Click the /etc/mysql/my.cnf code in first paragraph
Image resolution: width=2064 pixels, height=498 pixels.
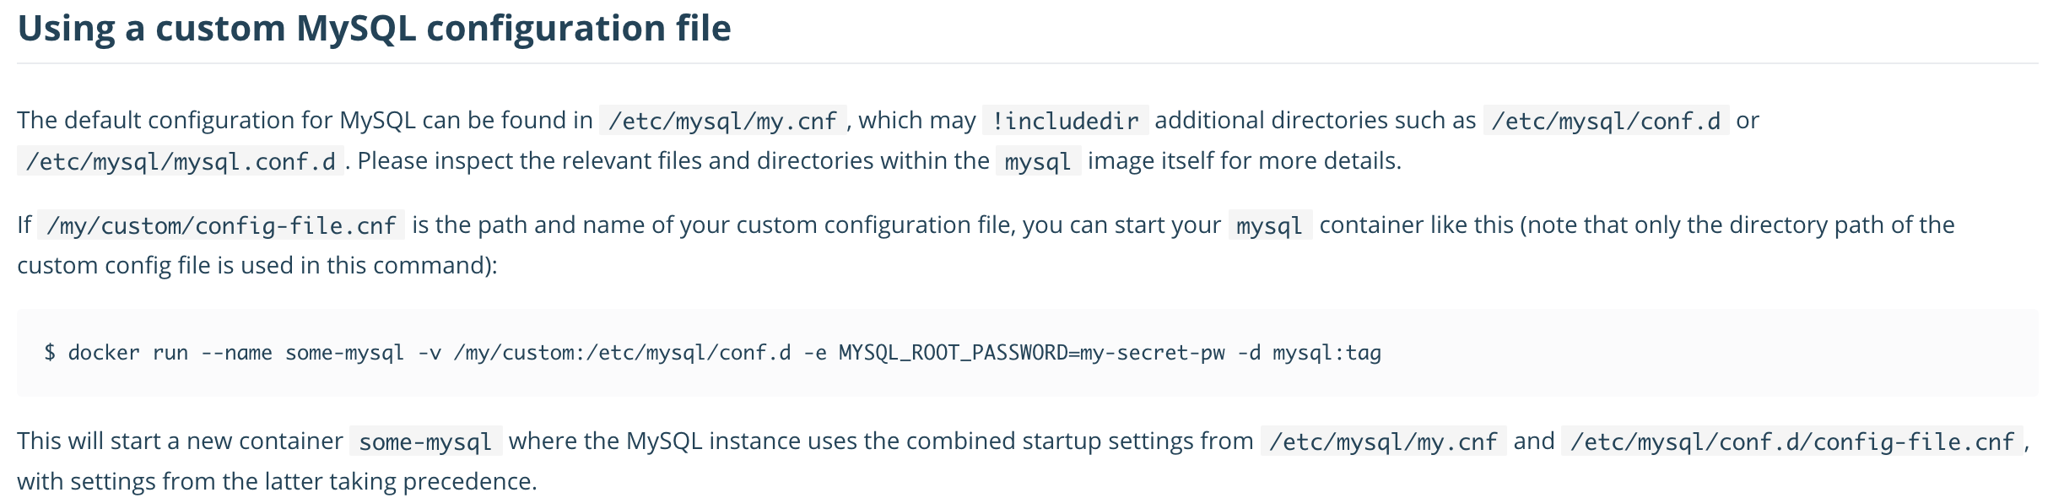(722, 121)
